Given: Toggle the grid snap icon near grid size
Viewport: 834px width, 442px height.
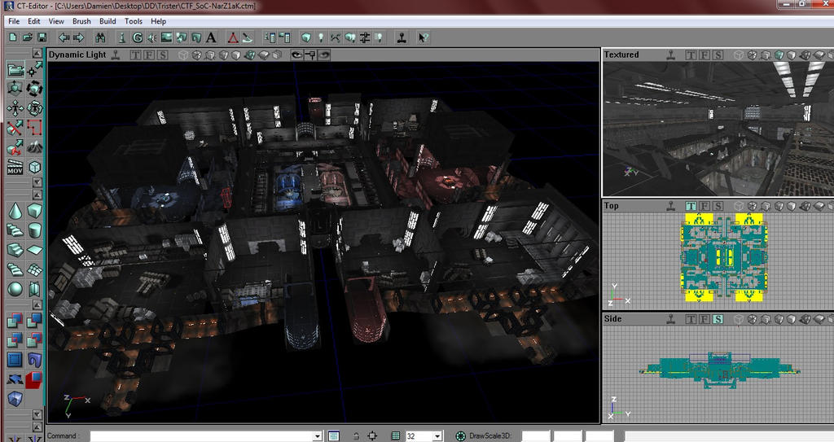Looking at the screenshot, I should pos(396,436).
